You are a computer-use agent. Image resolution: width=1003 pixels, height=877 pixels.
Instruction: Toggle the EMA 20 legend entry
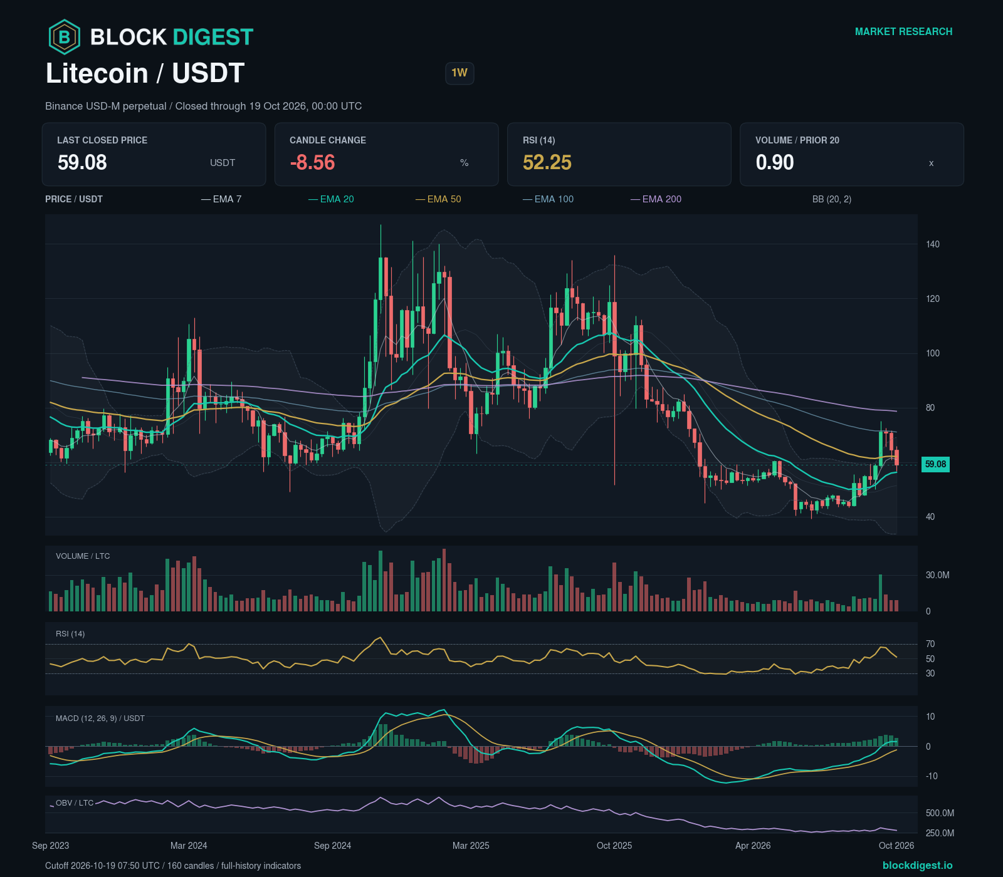(331, 199)
